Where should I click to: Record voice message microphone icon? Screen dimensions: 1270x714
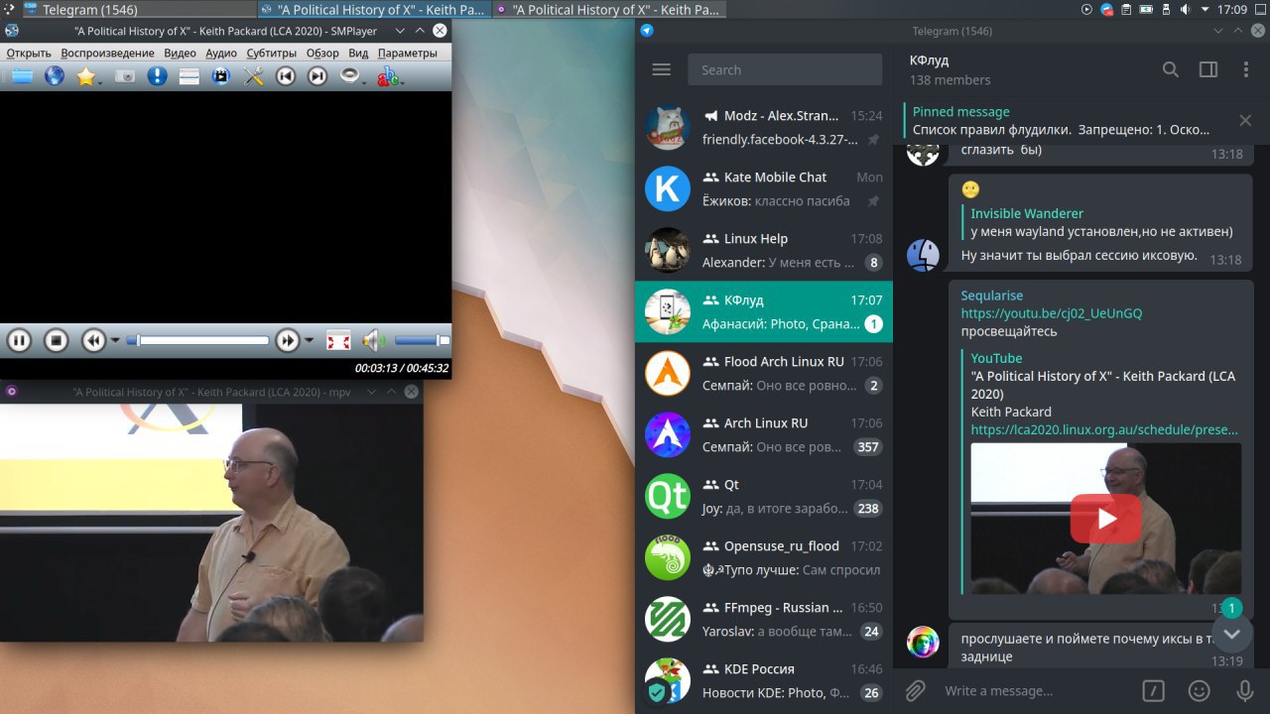[1245, 690]
